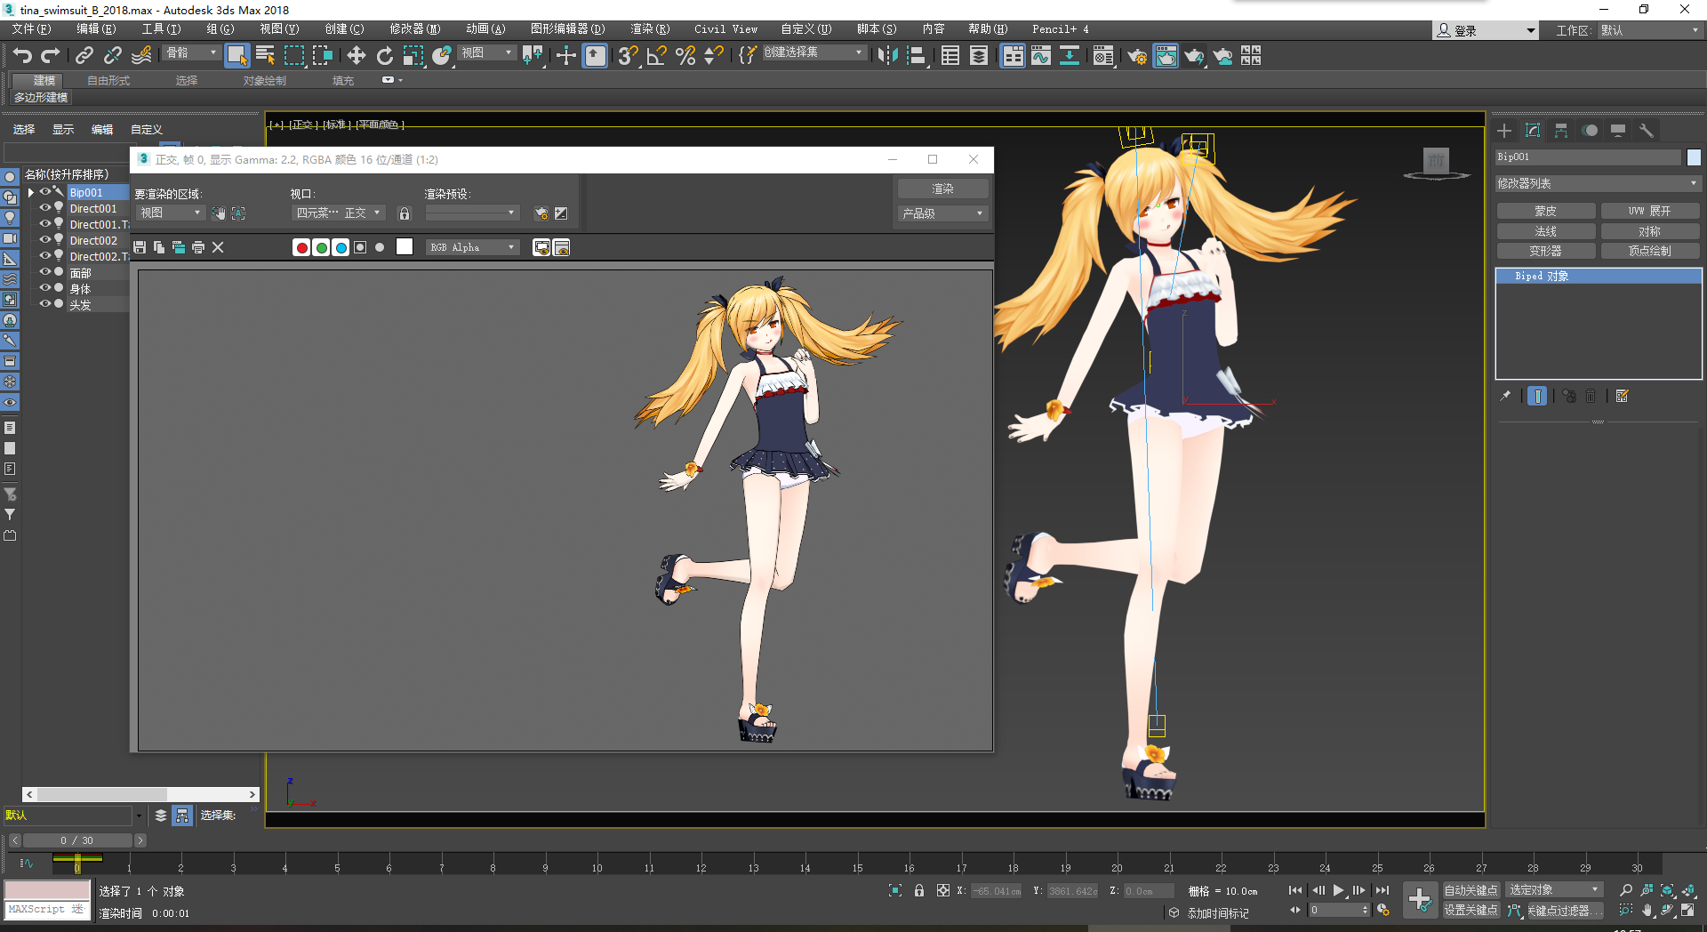
Task: Click the UVW 展开 modifier button
Action: point(1650,211)
